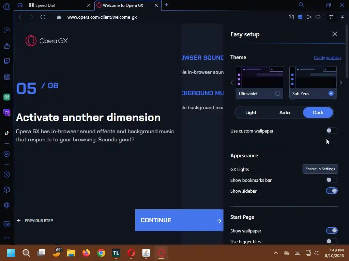Open a new tab with plus button
Viewport: 349px width, 261px height.
point(166,5)
